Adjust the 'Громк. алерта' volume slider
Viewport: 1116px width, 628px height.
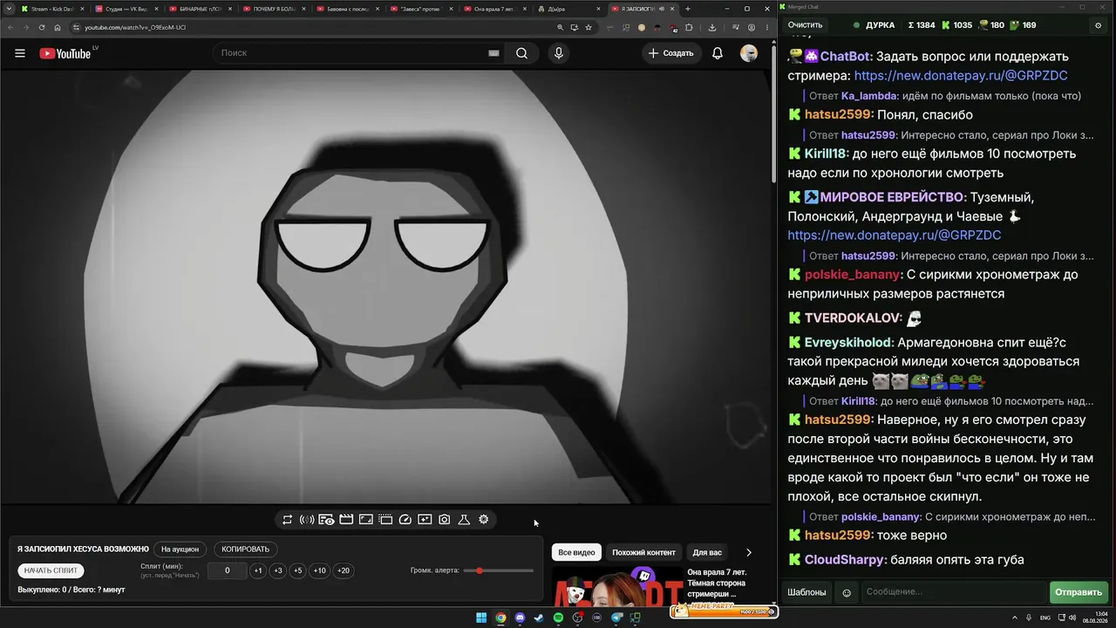[499, 570]
